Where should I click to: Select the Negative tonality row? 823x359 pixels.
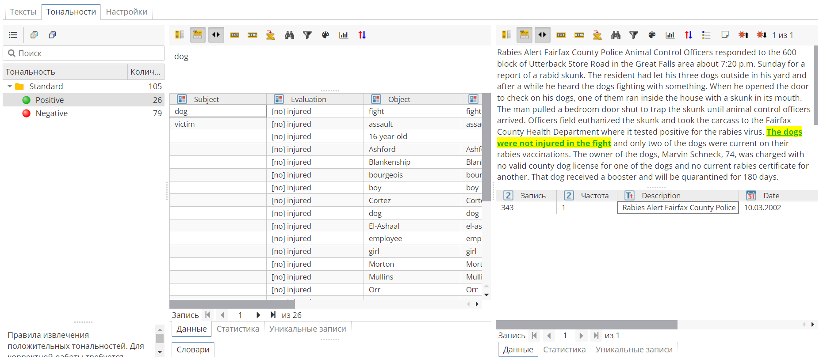[x=84, y=113]
